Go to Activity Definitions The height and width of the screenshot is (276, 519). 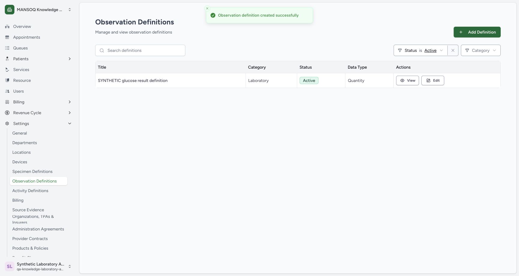pyautogui.click(x=30, y=191)
